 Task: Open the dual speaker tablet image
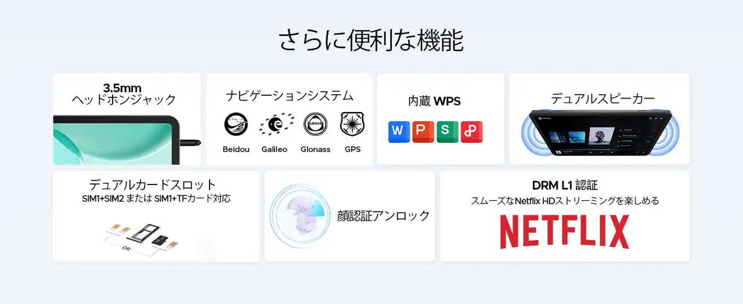tap(599, 134)
